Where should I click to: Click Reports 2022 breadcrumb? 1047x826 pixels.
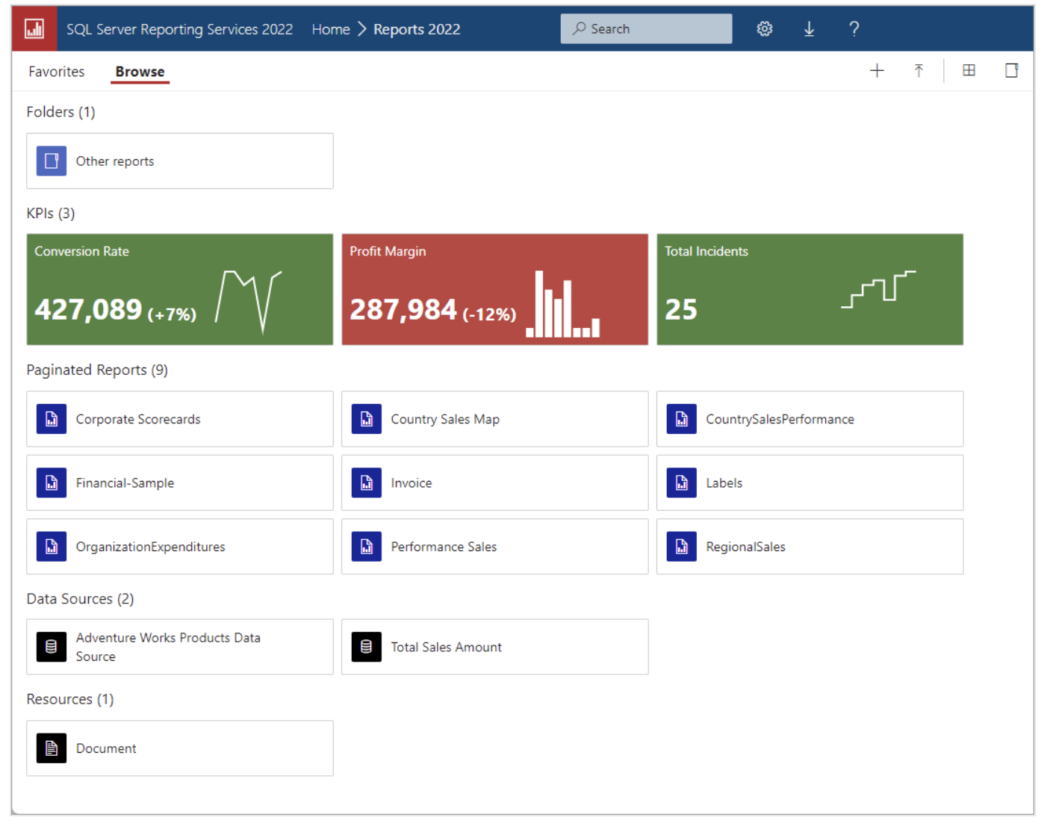click(x=417, y=29)
